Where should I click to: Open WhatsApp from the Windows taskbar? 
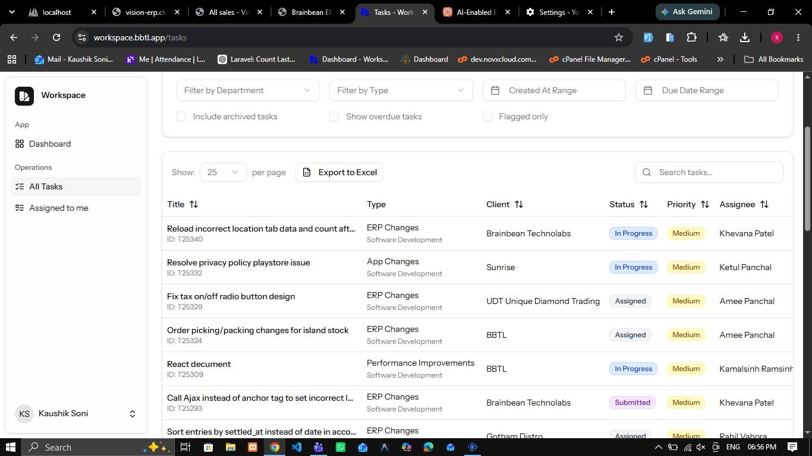(x=341, y=447)
